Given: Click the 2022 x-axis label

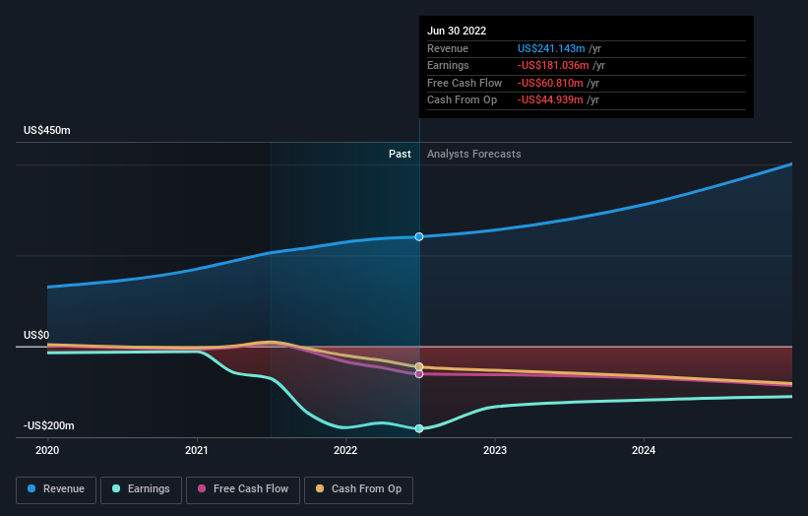Looking at the screenshot, I should pyautogui.click(x=345, y=450).
